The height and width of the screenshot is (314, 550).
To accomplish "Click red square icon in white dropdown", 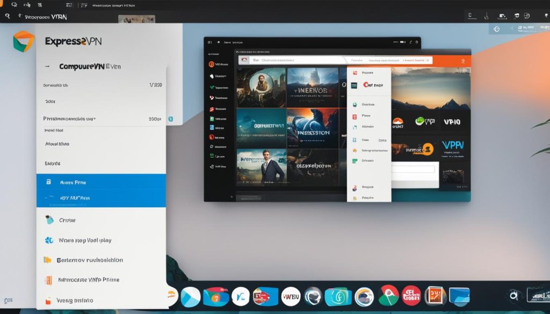I will 354,116.
